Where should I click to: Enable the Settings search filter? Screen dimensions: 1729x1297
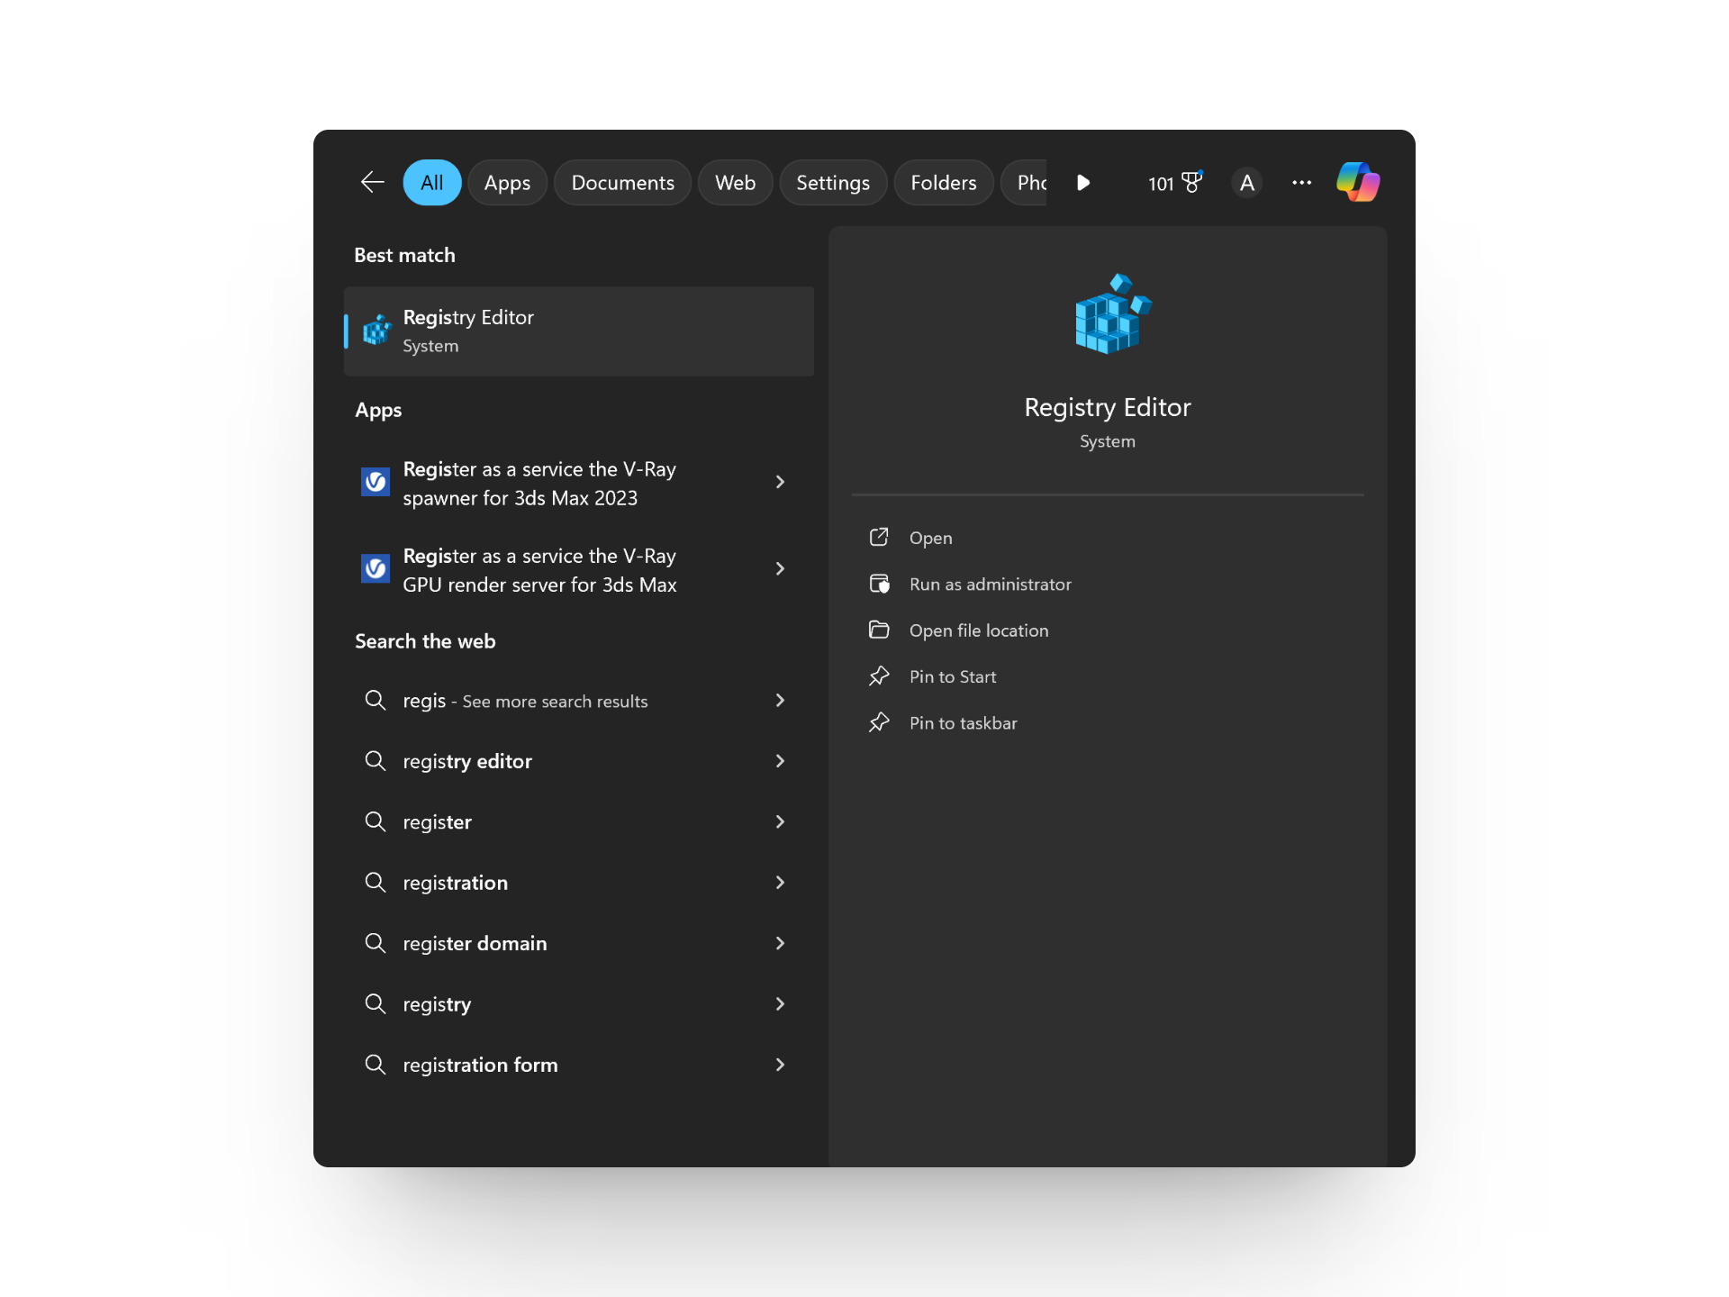tap(832, 182)
